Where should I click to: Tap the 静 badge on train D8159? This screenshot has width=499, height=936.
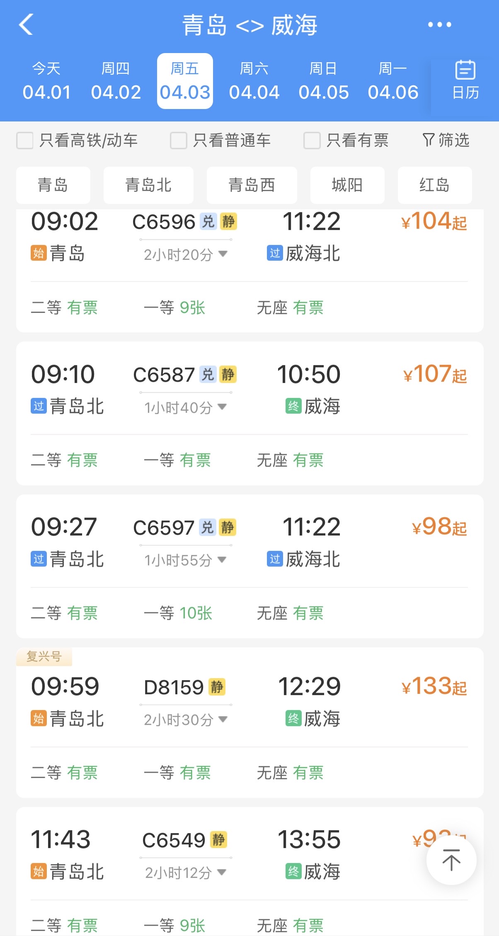[217, 687]
